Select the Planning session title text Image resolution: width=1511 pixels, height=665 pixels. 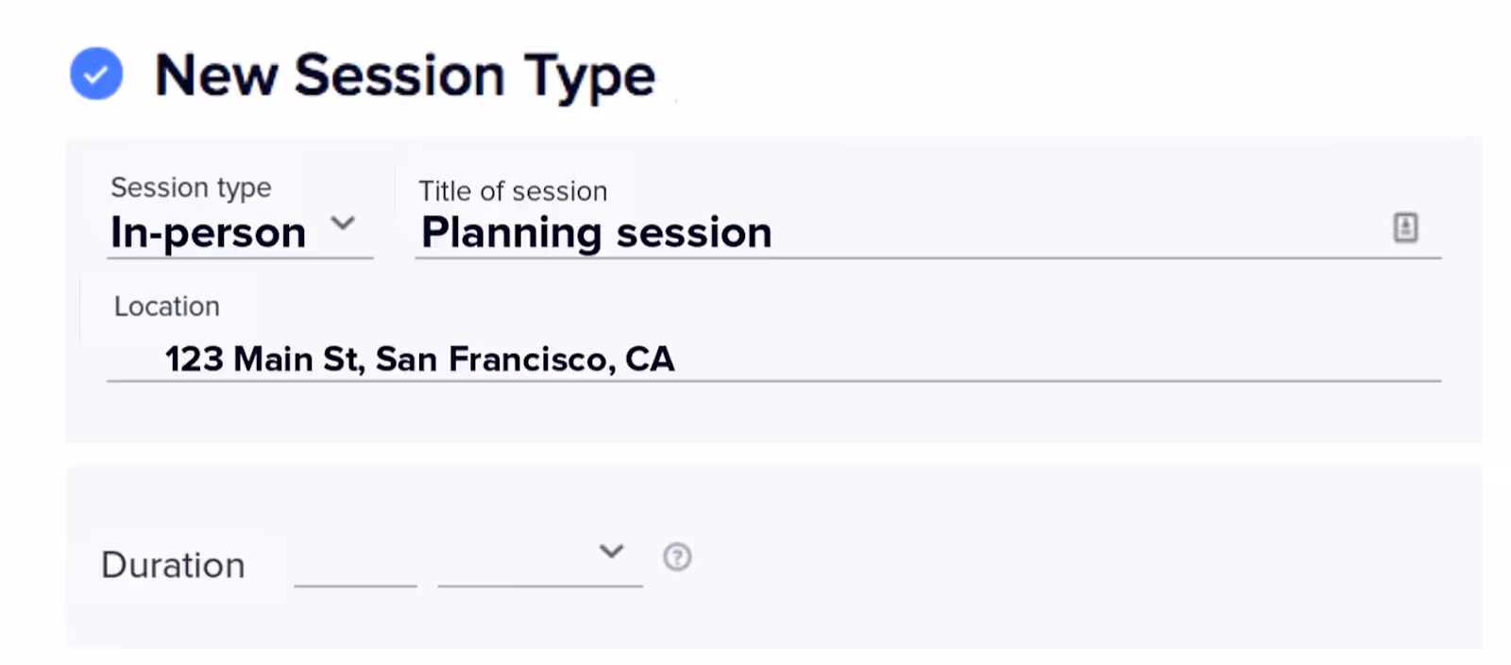(x=597, y=232)
